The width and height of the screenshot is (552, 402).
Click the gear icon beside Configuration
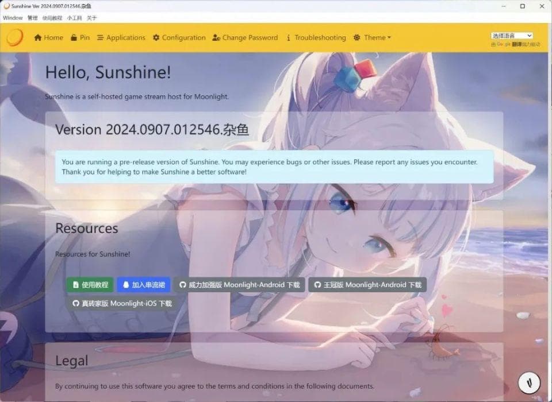tap(156, 37)
